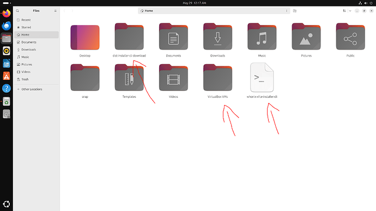Screen dimensions: 376x211
Task: Click the Activities pill in top bar
Action: [x=7, y=3]
